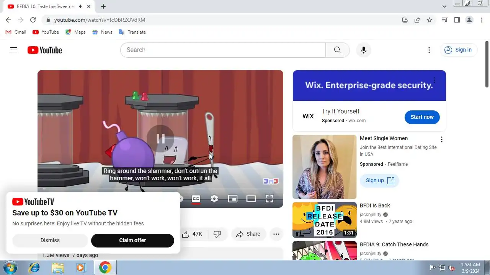
Task: Open 'BFDIA 9: Catch These Hands' title
Action: click(394, 244)
